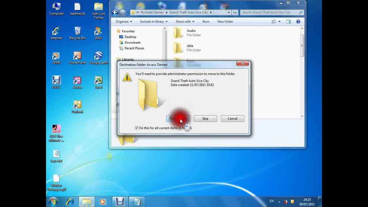Select the Keys.dat file icon
368x207 pixels.
coord(56,156)
